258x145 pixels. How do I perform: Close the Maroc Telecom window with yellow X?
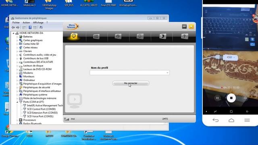click(191, 26)
